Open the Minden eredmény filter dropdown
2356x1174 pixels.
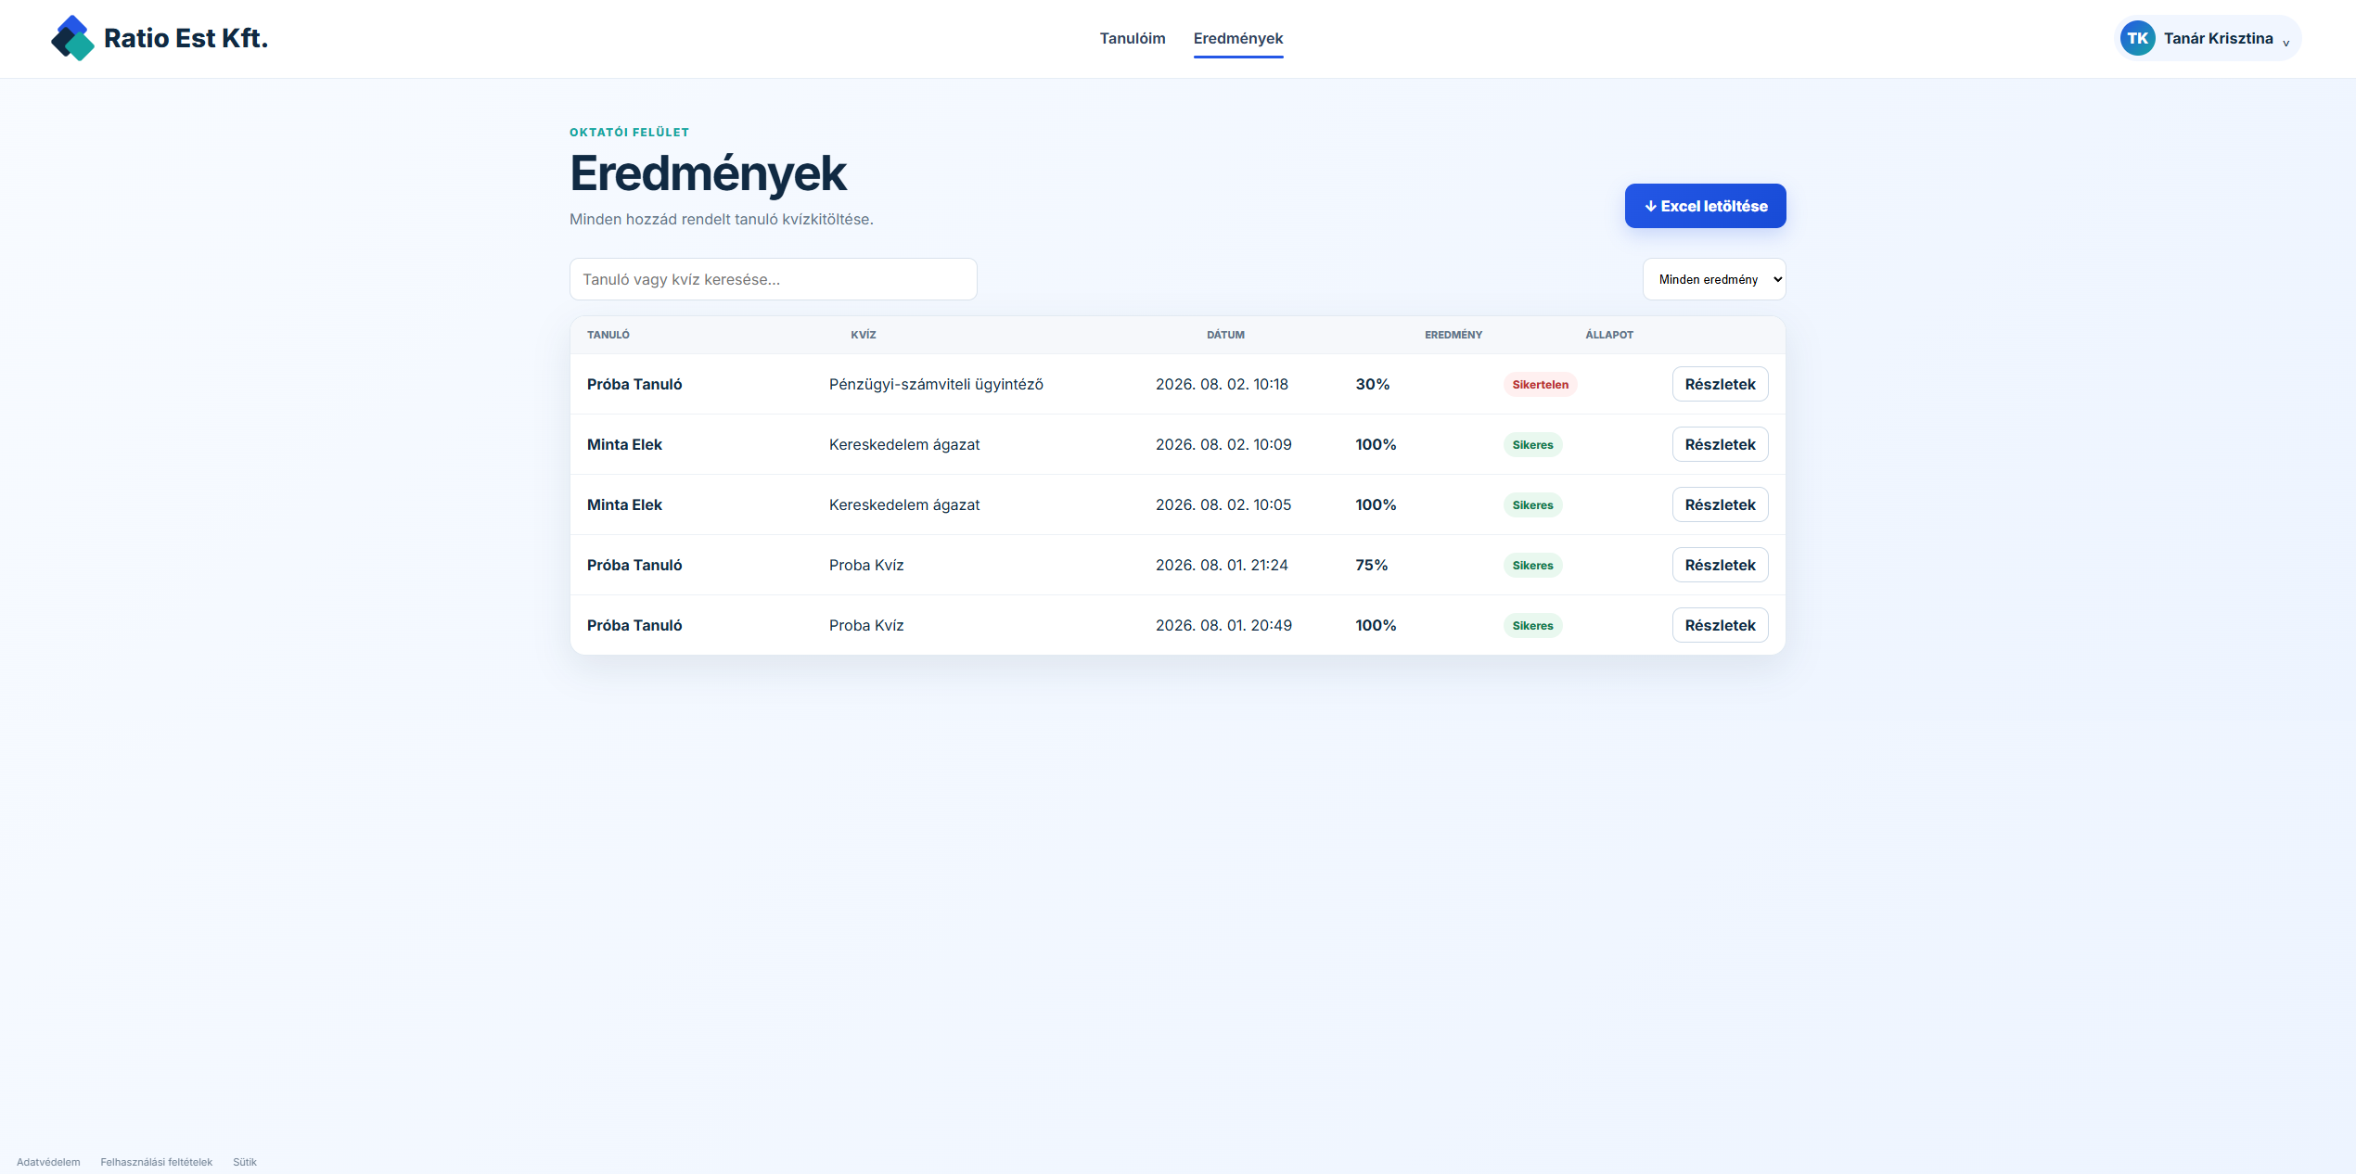click(x=1714, y=279)
